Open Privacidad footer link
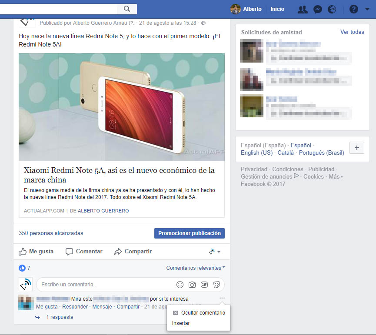The image size is (376, 335). [254, 169]
